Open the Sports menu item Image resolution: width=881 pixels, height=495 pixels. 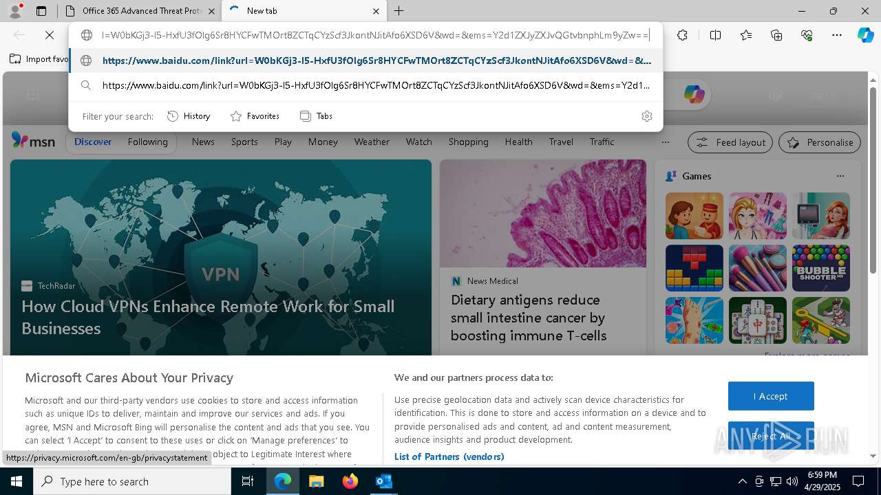tap(244, 142)
